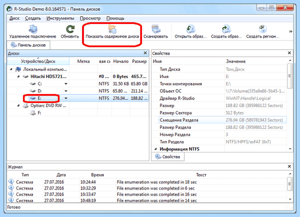Select the E: partition row
Screen dimensions: 300x217
pos(77,98)
